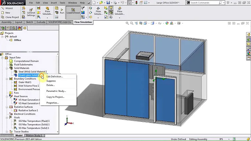Open the ConfigurationManager tab

point(14,28)
